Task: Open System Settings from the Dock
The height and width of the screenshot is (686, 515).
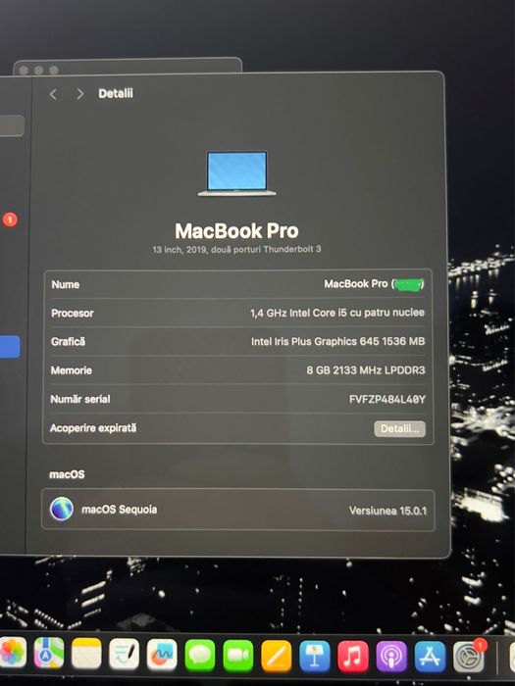Action: pos(469,657)
